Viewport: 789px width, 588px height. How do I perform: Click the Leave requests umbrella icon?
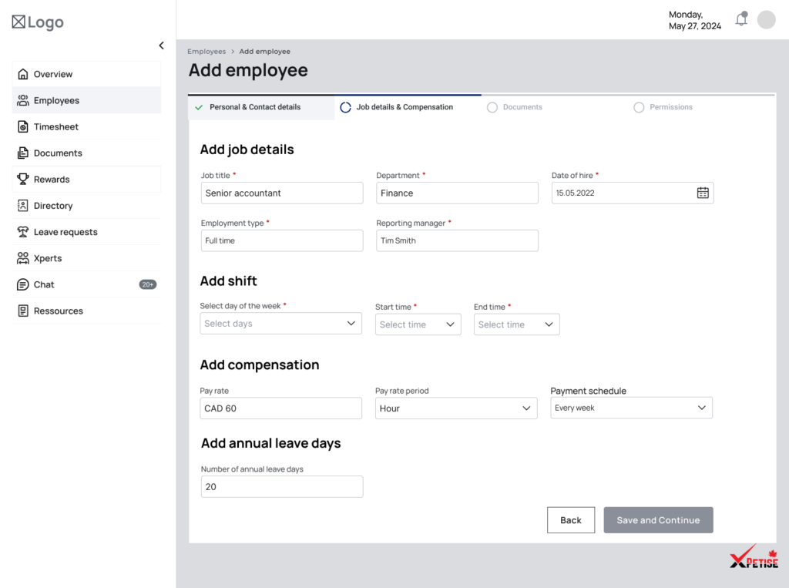pos(23,232)
